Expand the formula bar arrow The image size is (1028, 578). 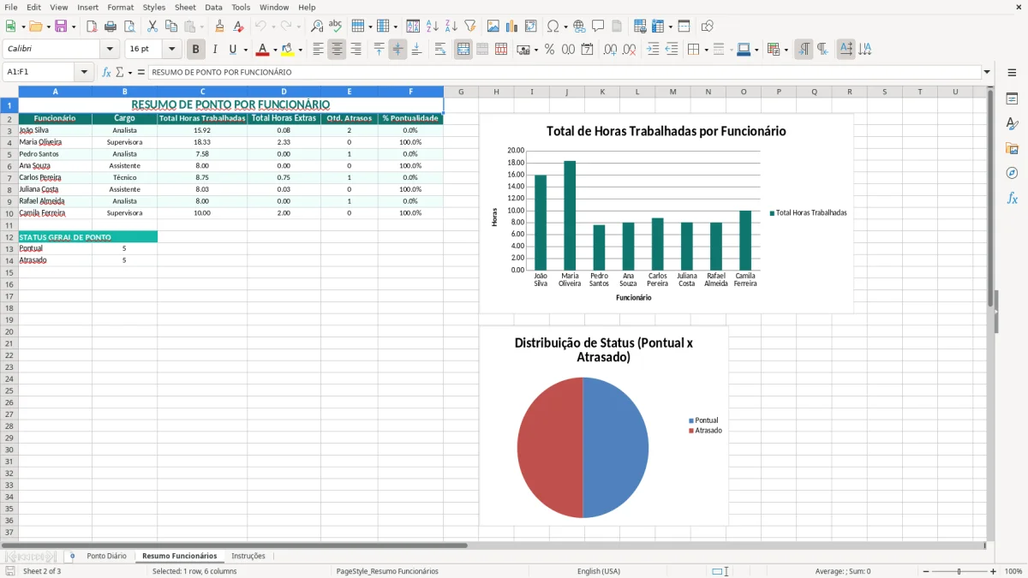click(x=987, y=72)
